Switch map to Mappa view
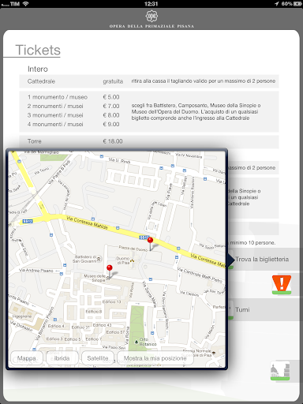Viewport: 303px width, 404px height. pos(27,358)
